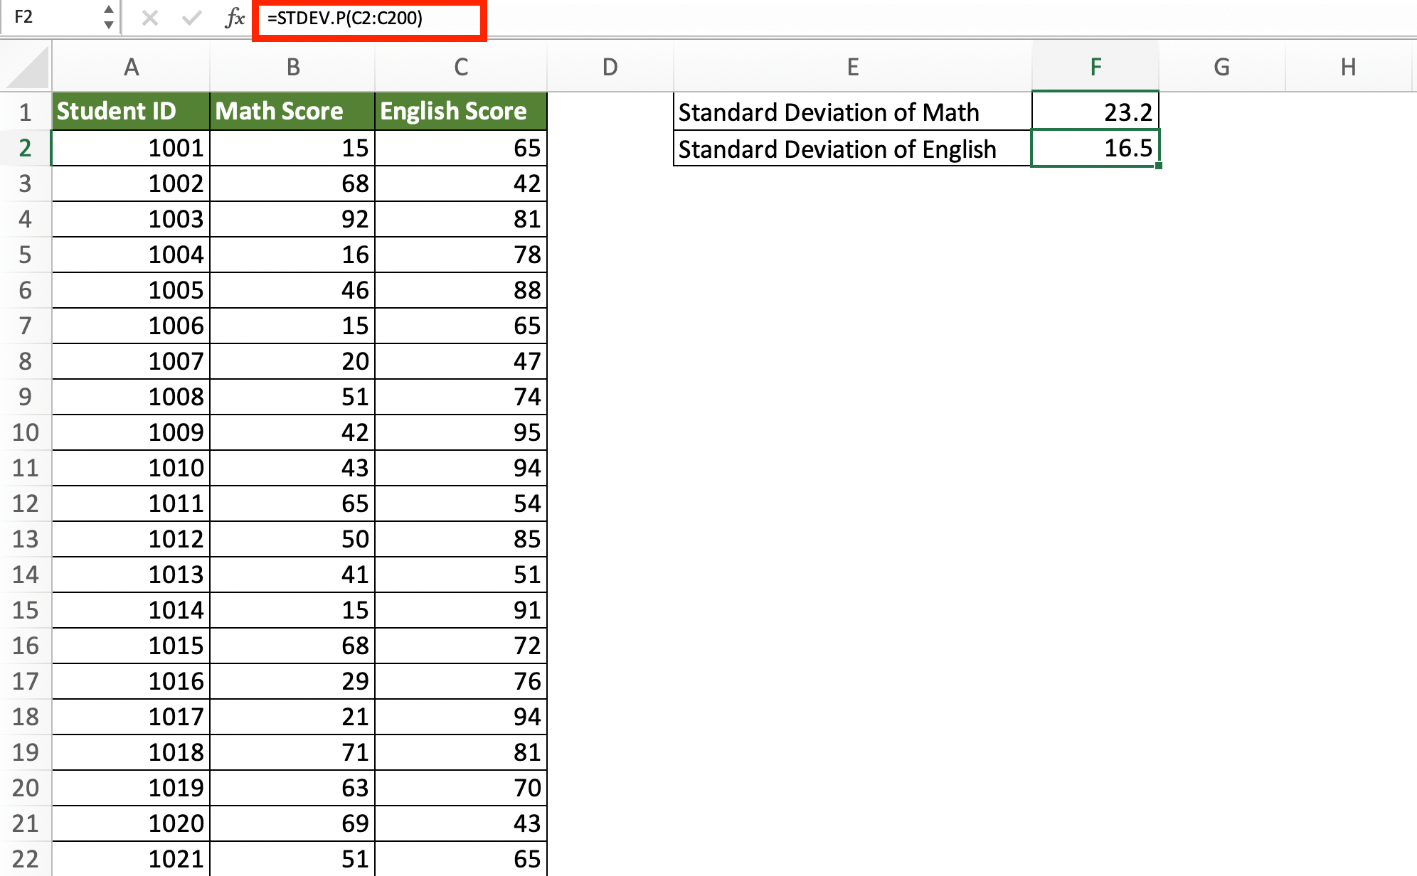Click the green fill handle on cell F2

pyautogui.click(x=1158, y=165)
